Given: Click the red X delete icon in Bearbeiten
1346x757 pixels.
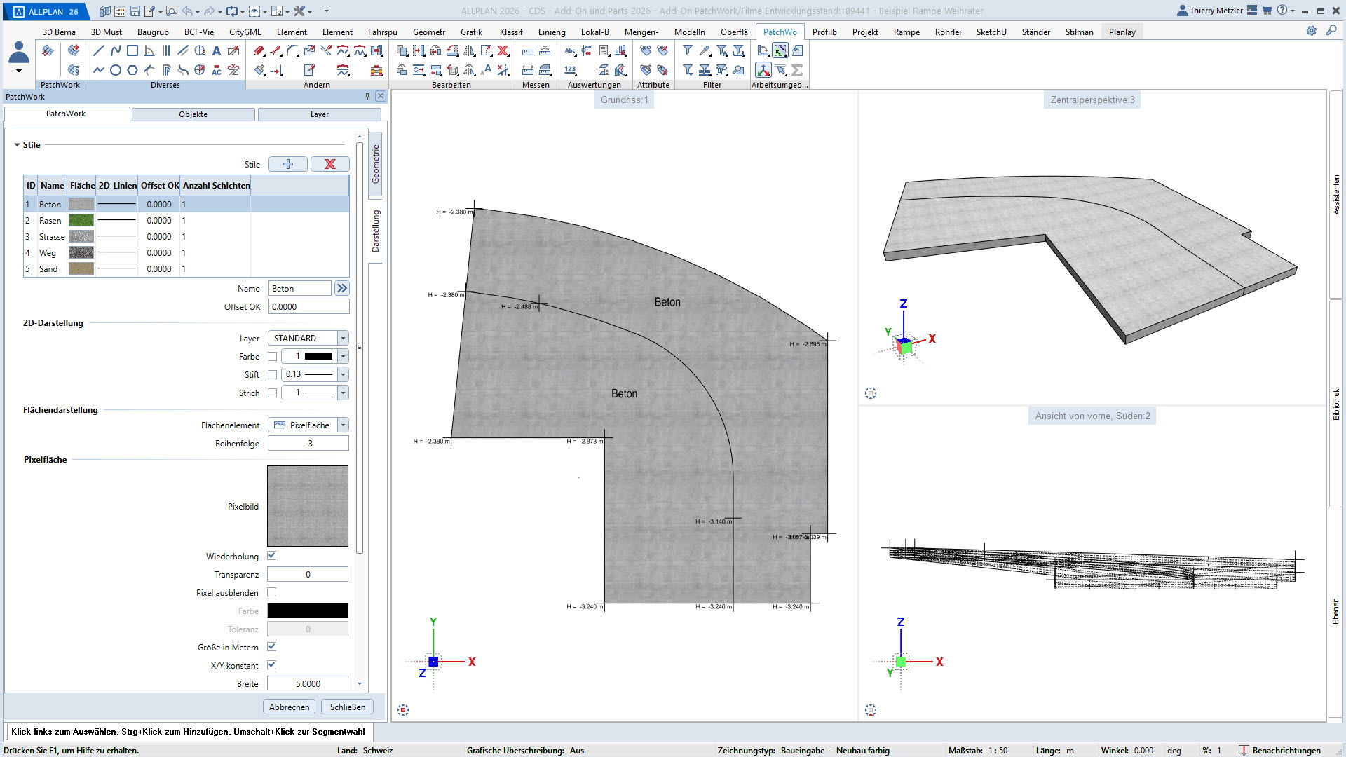Looking at the screenshot, I should [503, 50].
